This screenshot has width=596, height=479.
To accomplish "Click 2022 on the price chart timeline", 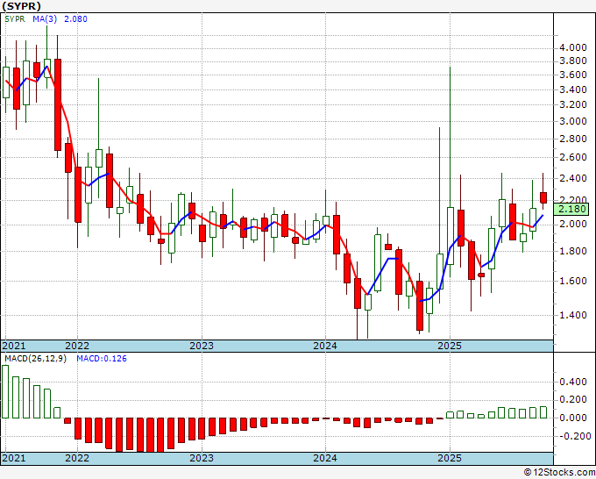I will (77, 346).
